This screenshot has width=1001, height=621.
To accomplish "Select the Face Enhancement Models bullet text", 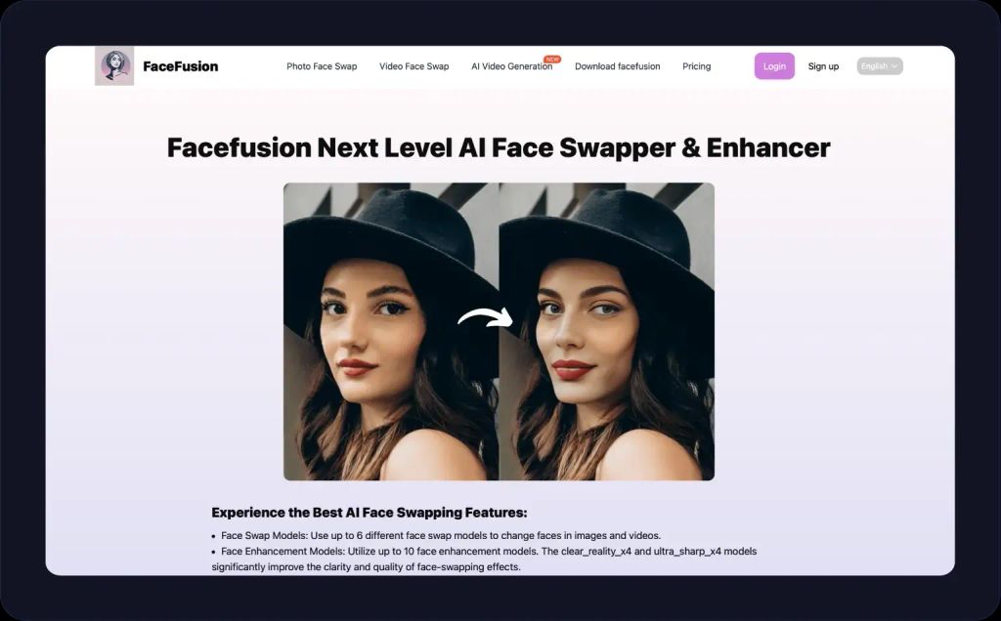I will 484,559.
